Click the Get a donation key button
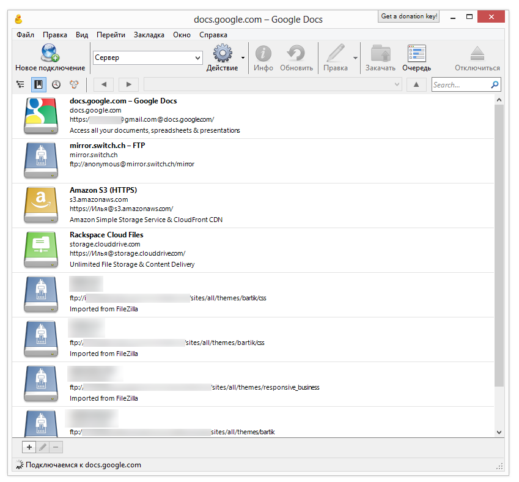Screen dimensions: 519x482 tap(409, 17)
